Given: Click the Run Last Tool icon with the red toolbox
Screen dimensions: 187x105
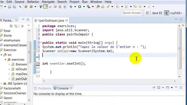Looking at the screenshot, I should point(89,7).
